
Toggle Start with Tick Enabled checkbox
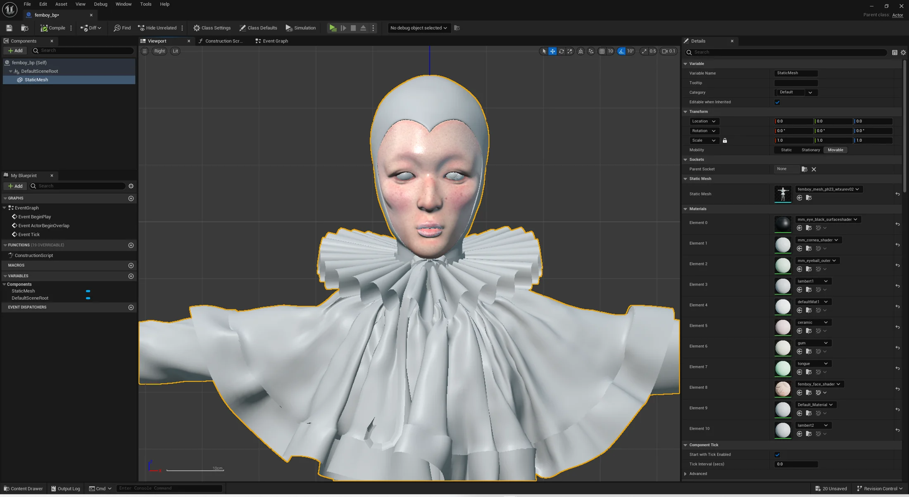click(777, 455)
